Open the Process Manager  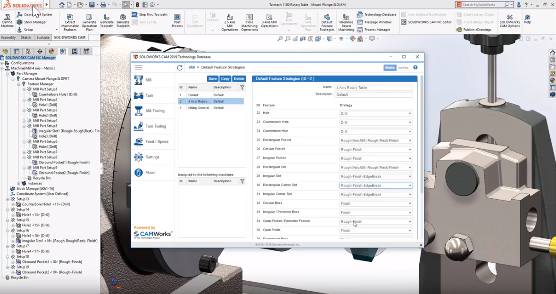374,30
